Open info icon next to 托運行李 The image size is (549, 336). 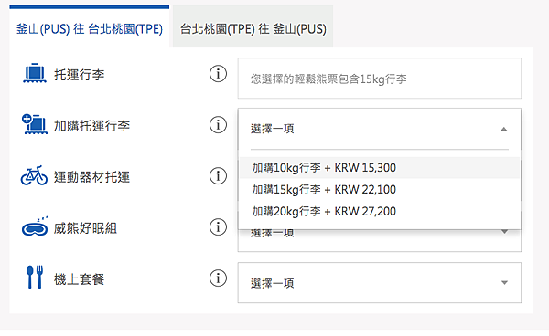(x=218, y=74)
